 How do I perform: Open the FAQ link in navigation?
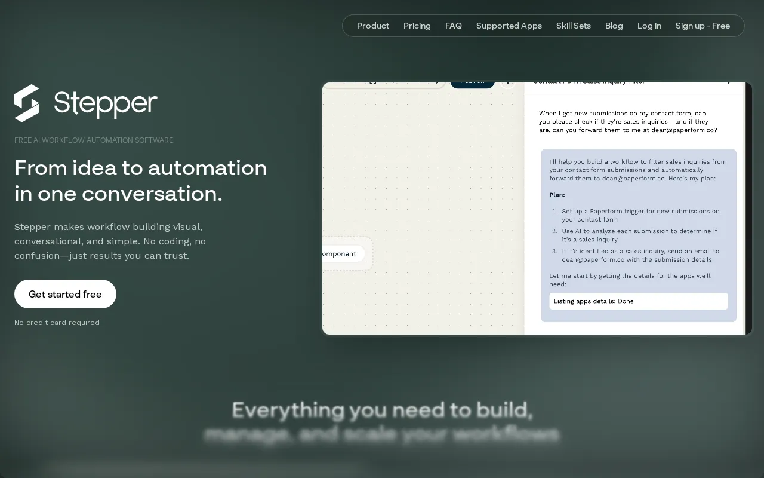pos(454,26)
